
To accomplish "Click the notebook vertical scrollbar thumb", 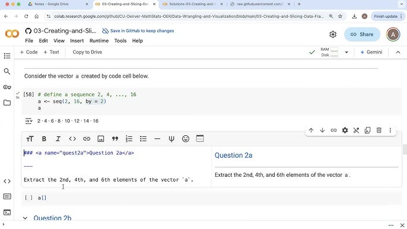I will click(405, 150).
